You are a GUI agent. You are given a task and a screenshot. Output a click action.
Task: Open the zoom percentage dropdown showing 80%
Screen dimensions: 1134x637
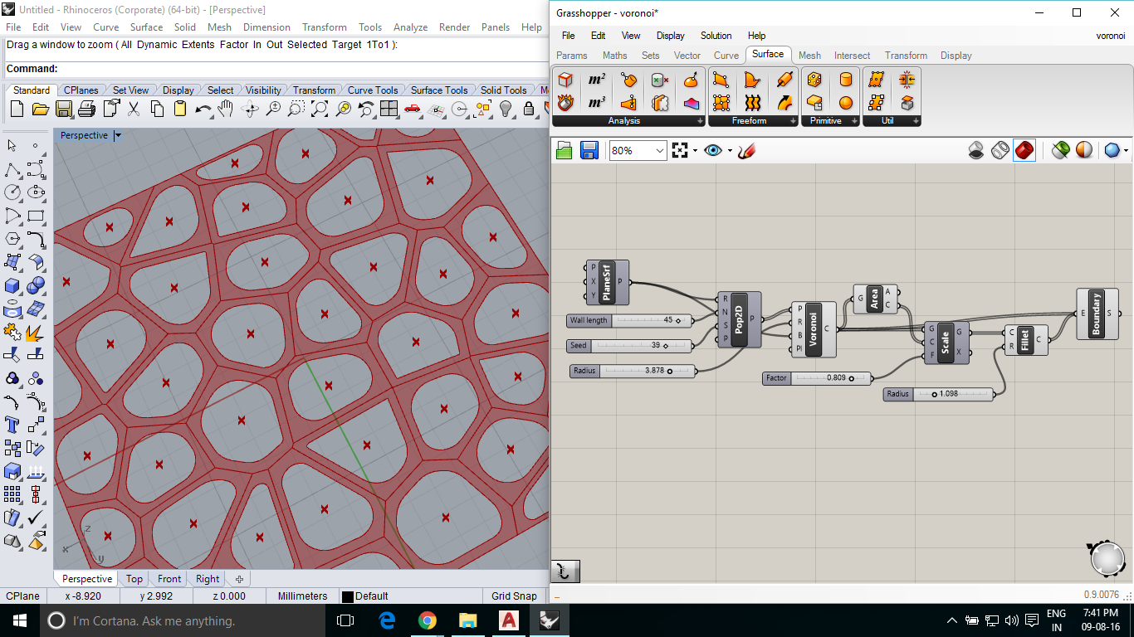coord(659,150)
